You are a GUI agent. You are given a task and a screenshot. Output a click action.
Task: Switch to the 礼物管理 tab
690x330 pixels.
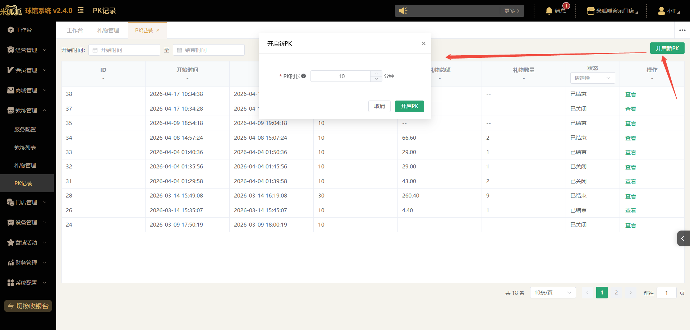tap(108, 30)
